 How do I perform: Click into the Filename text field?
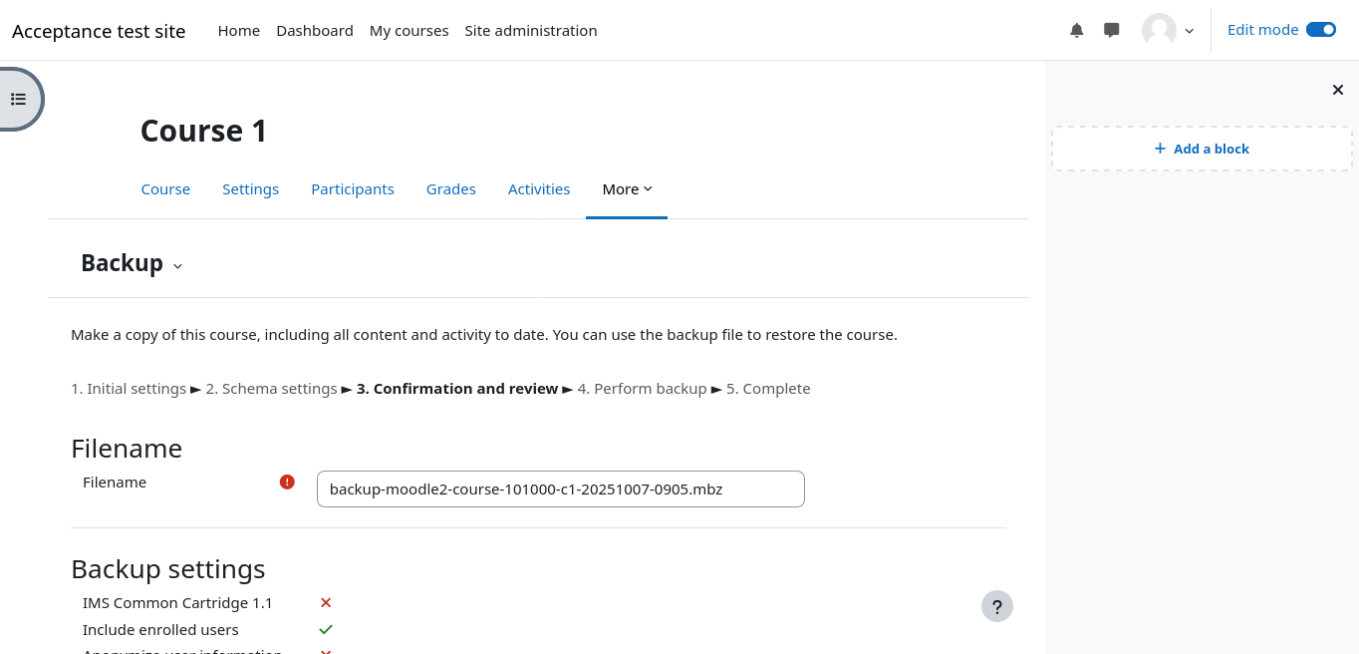(x=560, y=490)
